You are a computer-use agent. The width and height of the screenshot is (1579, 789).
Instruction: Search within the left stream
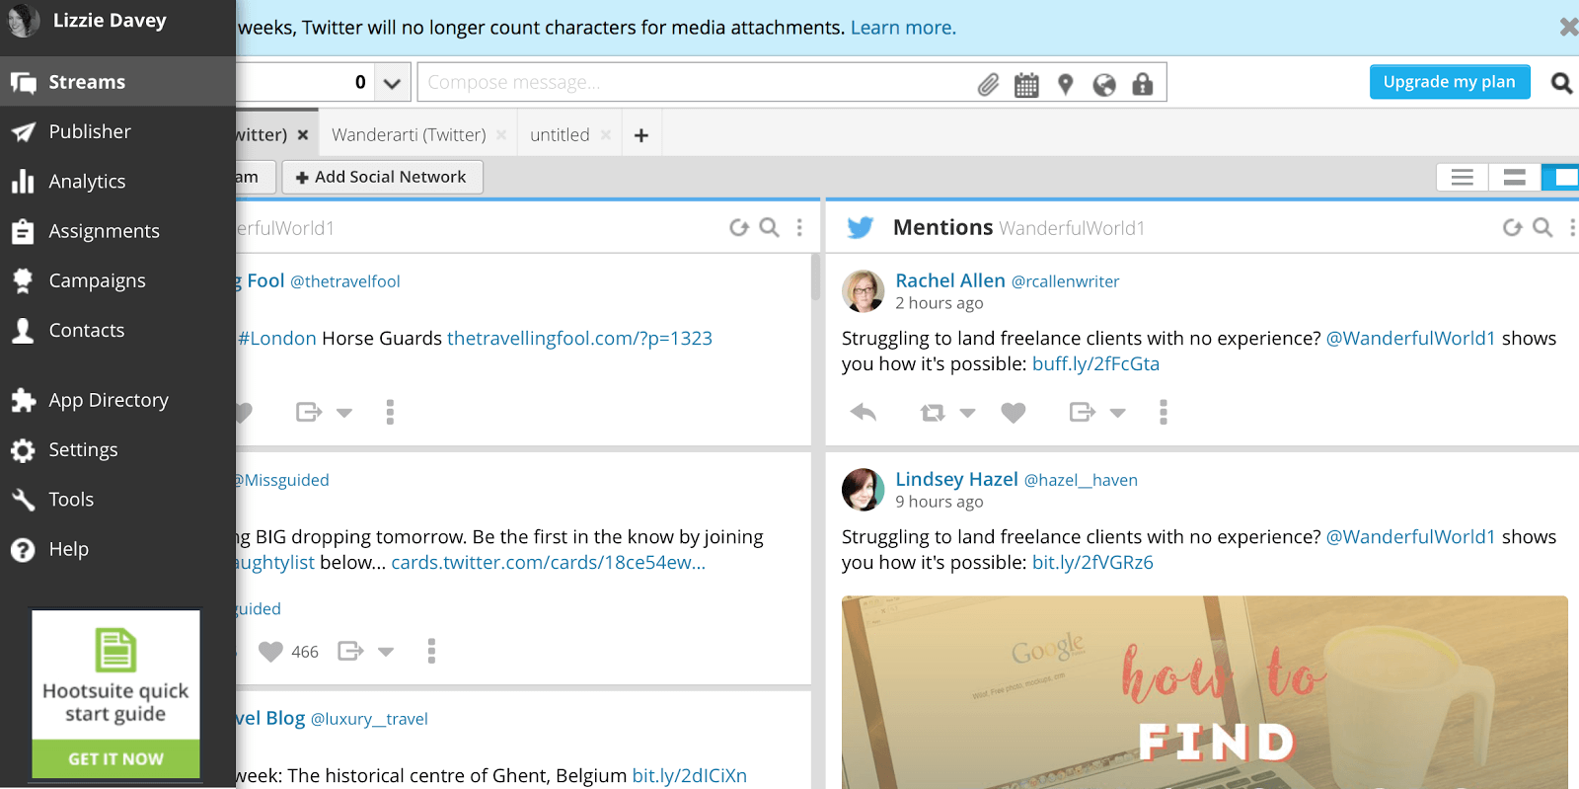pyautogui.click(x=770, y=228)
